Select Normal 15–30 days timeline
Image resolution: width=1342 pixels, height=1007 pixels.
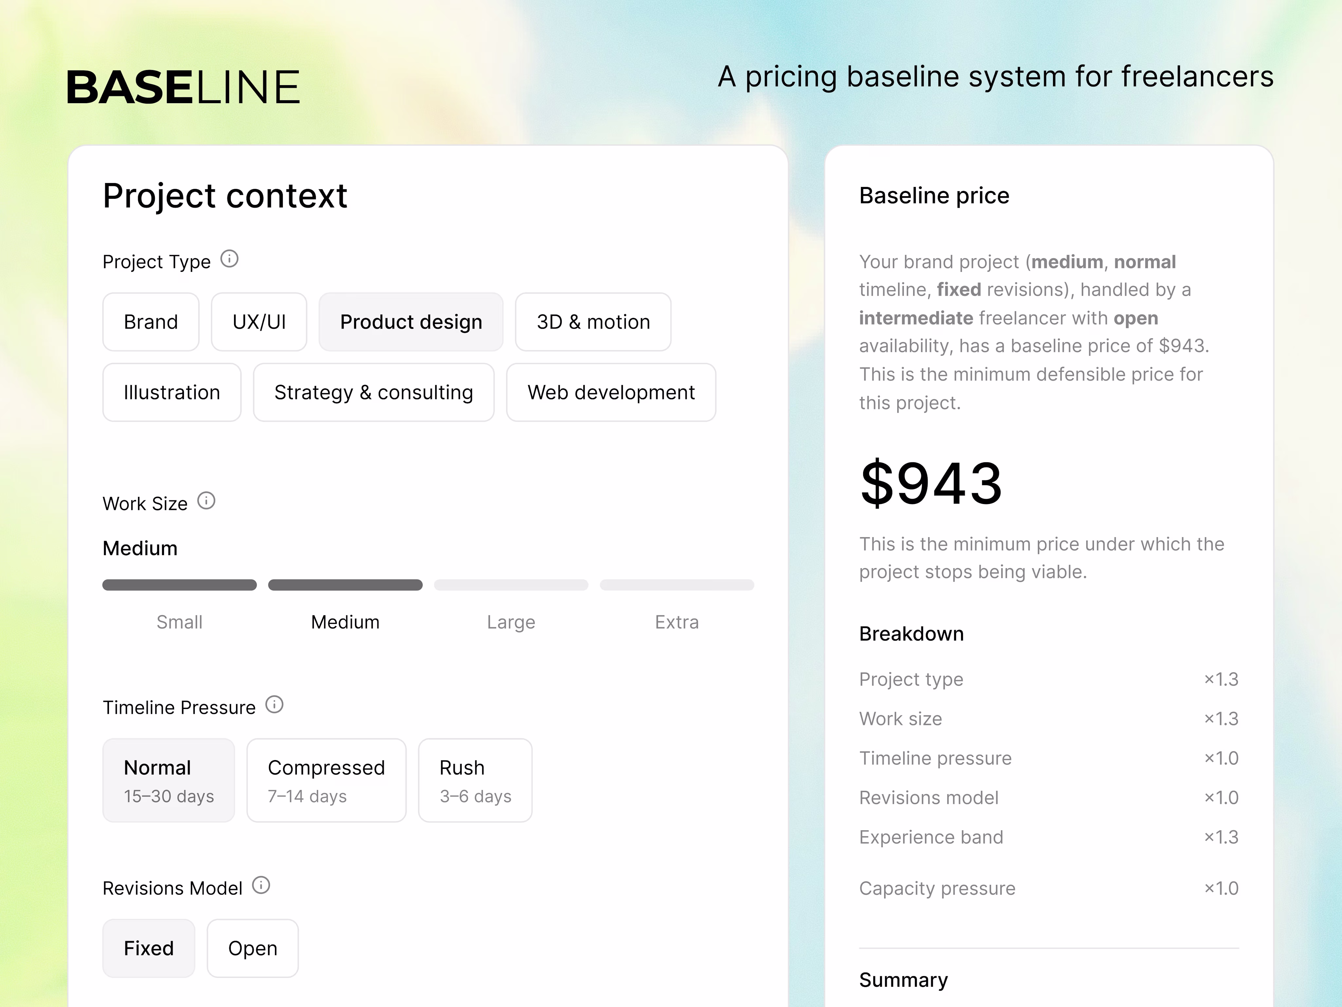[x=169, y=780]
